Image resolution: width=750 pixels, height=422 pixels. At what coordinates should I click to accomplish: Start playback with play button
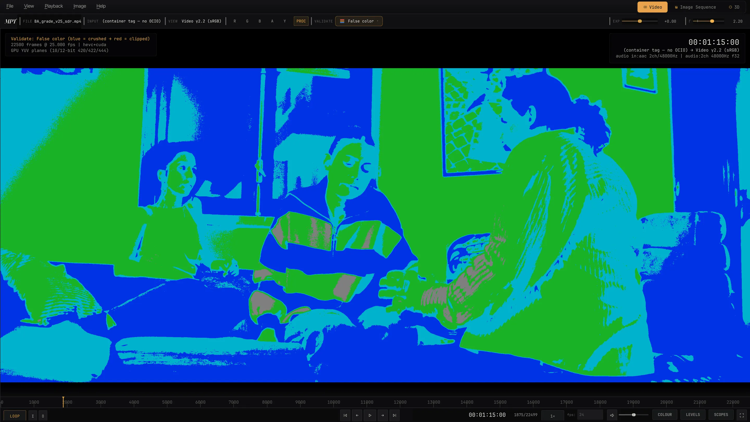[370, 415]
